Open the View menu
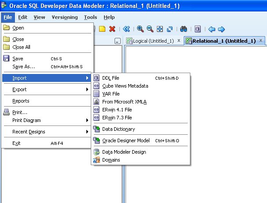The width and height of the screenshot is (267, 203). tap(39, 17)
